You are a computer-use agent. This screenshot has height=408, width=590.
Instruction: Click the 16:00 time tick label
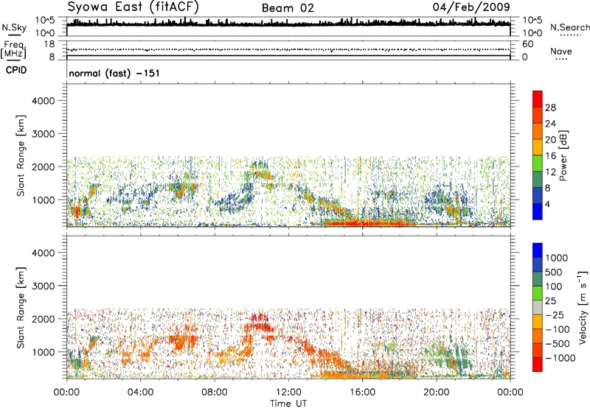tap(362, 393)
